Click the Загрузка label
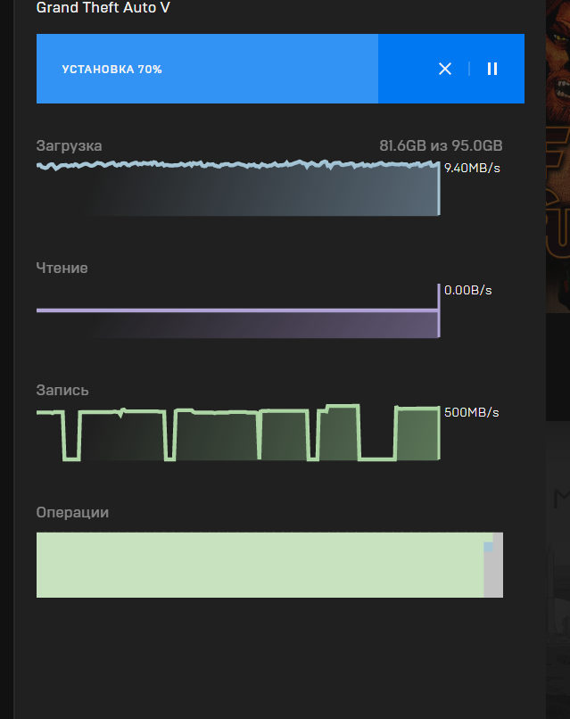 click(x=70, y=145)
